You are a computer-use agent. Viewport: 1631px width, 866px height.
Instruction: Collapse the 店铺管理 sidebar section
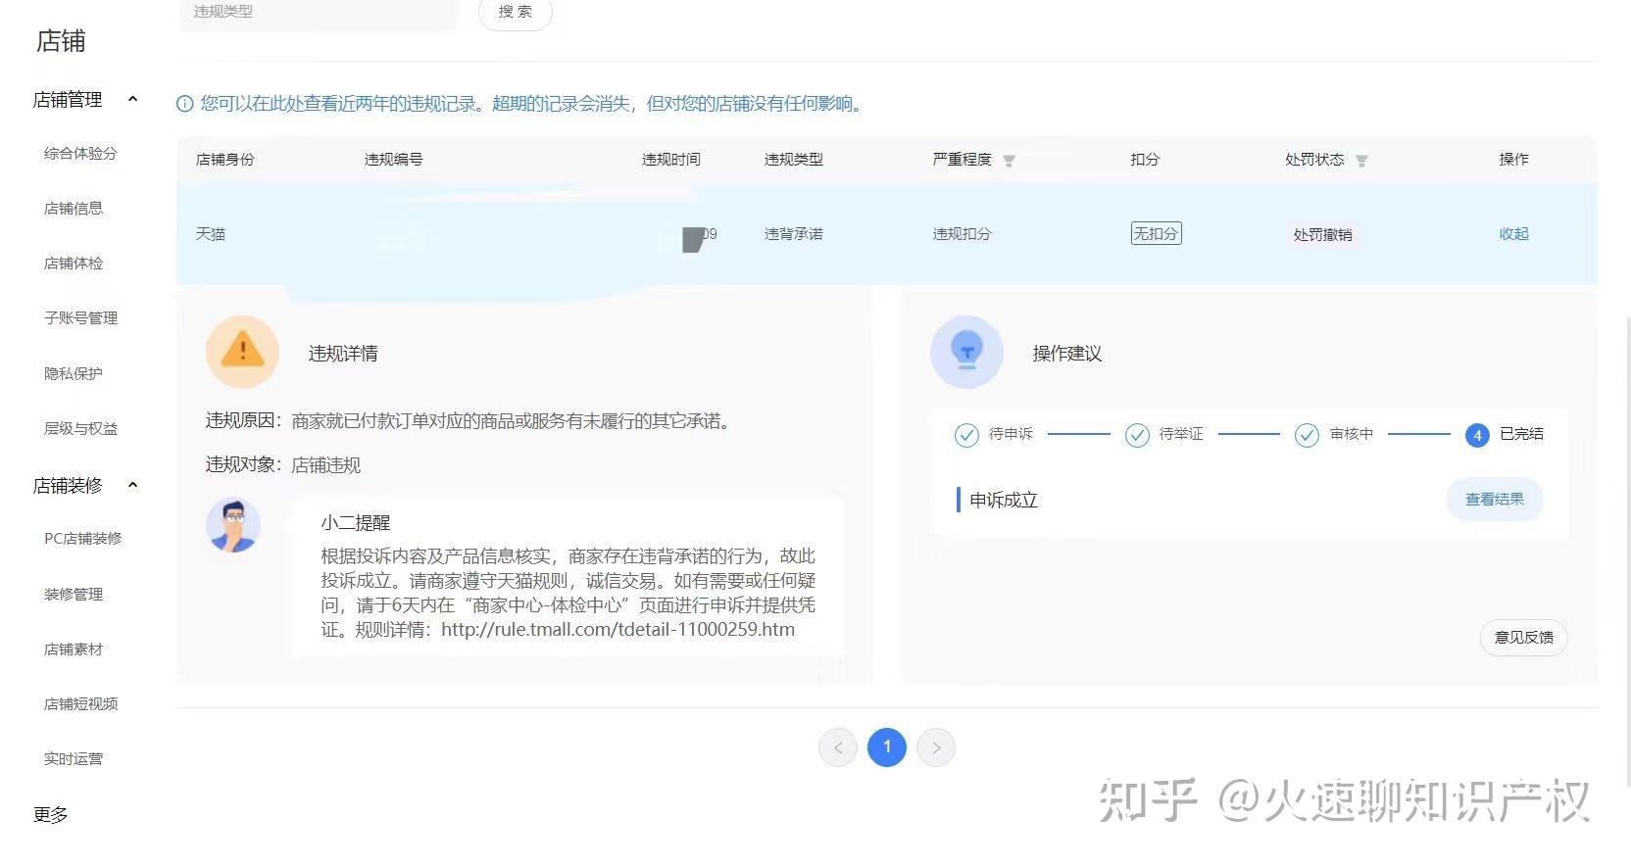133,99
